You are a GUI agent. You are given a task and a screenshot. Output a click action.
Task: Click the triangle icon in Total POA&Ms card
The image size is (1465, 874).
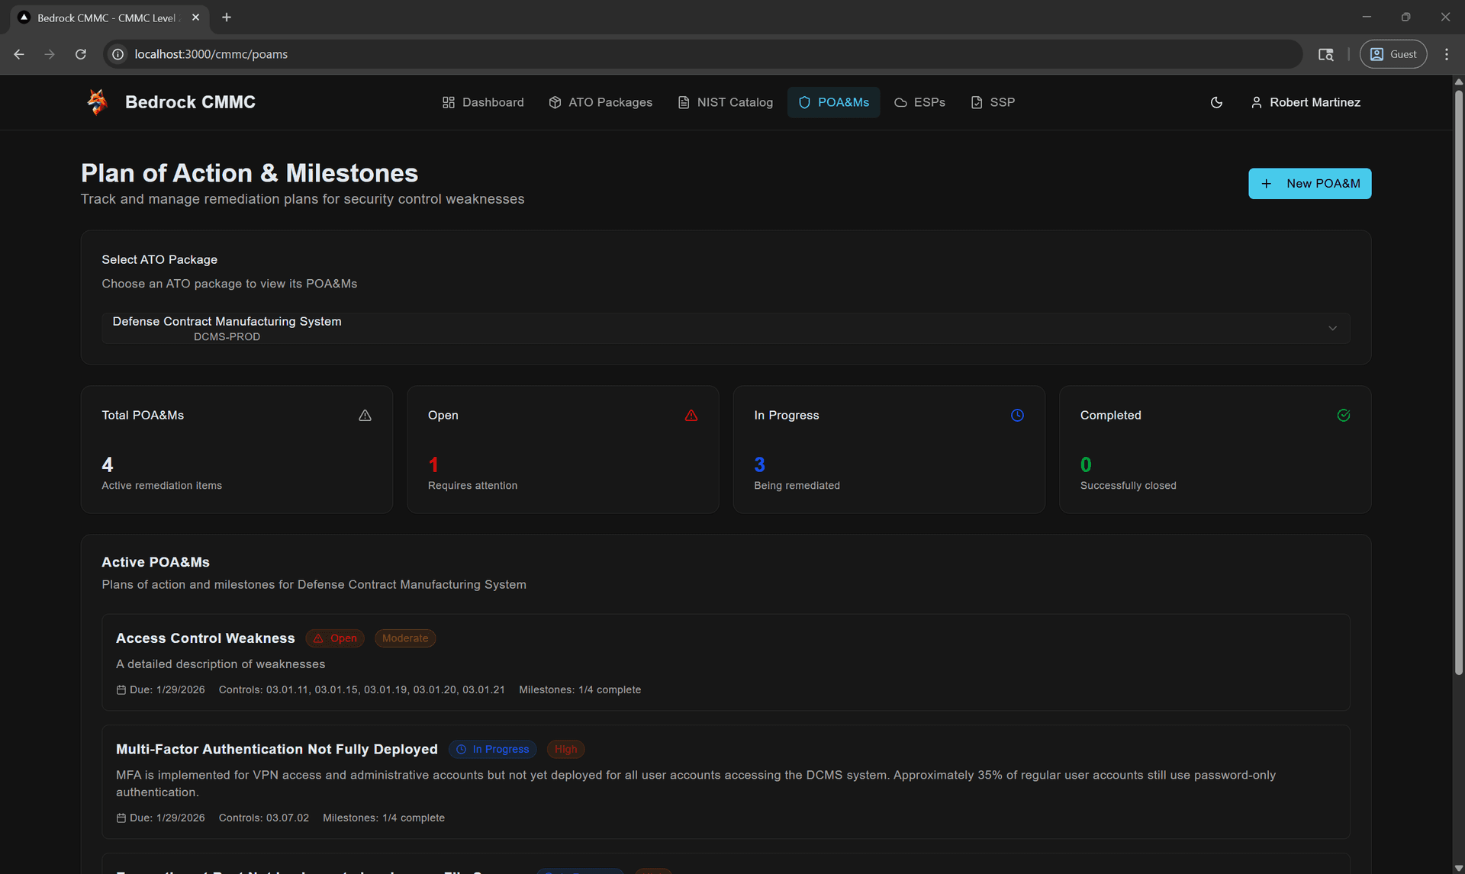click(x=365, y=415)
